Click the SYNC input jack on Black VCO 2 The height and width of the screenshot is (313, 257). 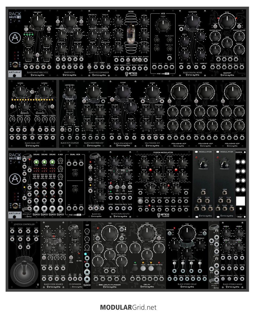(81, 59)
